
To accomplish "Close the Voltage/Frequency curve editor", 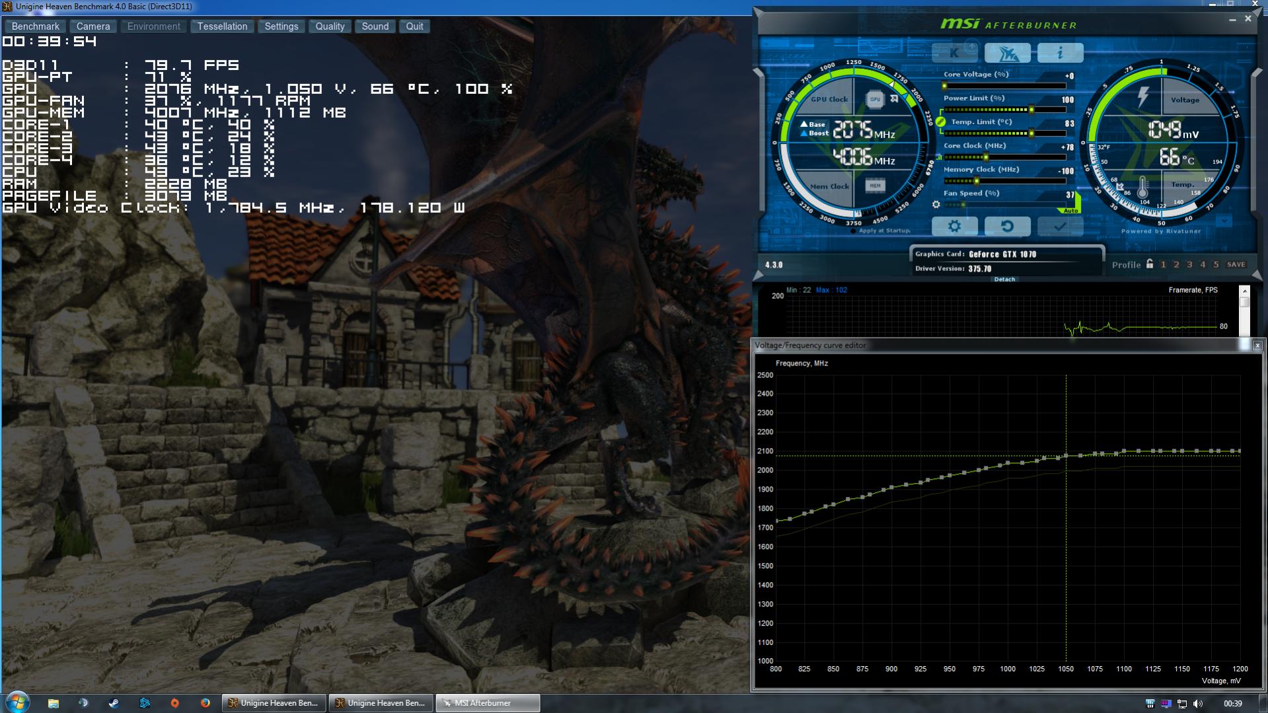I will point(1257,345).
